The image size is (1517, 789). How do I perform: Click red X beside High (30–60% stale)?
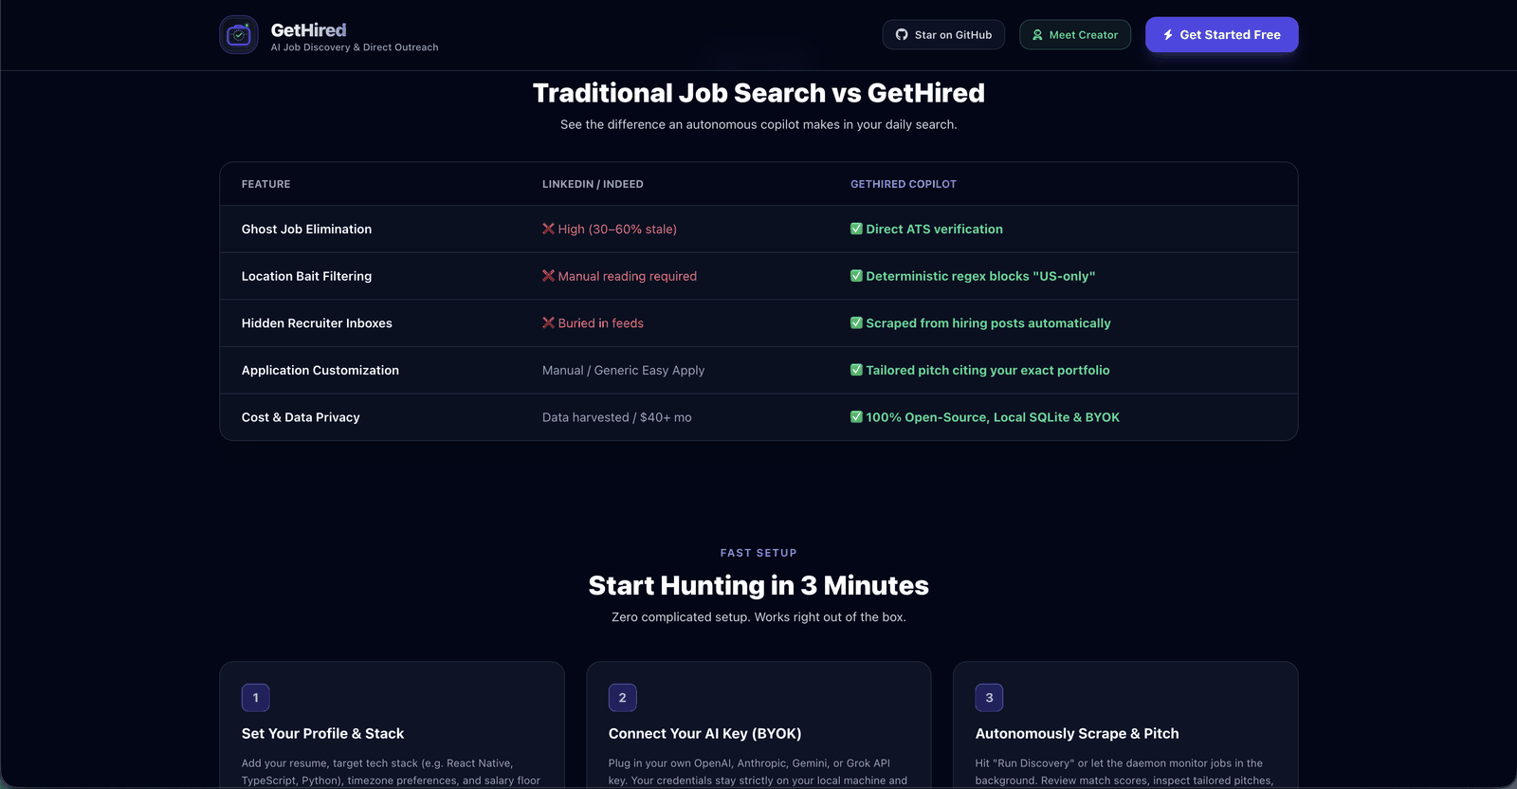tap(548, 229)
